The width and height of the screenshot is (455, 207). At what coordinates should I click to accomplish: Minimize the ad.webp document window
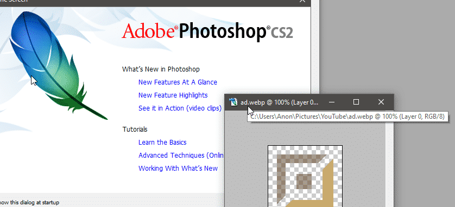pyautogui.click(x=332, y=102)
